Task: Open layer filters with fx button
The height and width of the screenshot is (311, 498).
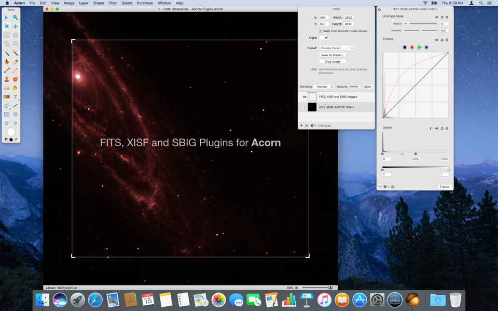Action: pyautogui.click(x=307, y=125)
